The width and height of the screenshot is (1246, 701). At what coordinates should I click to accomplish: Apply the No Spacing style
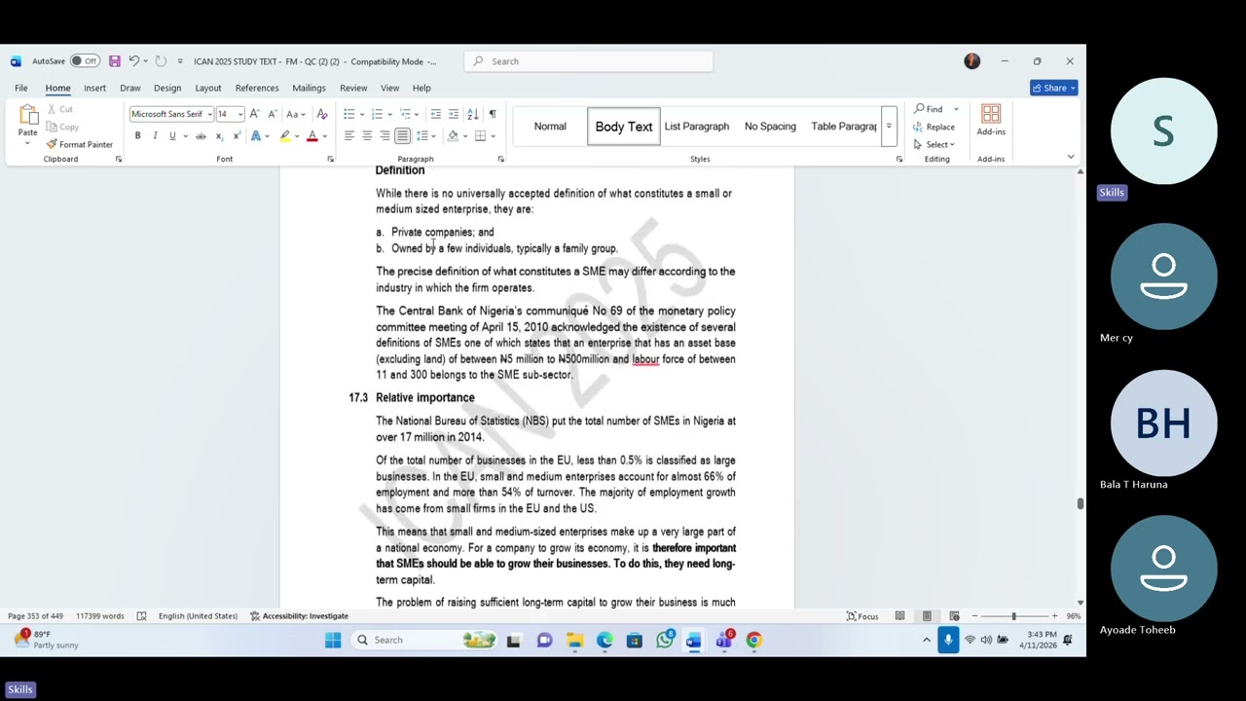pos(770,127)
